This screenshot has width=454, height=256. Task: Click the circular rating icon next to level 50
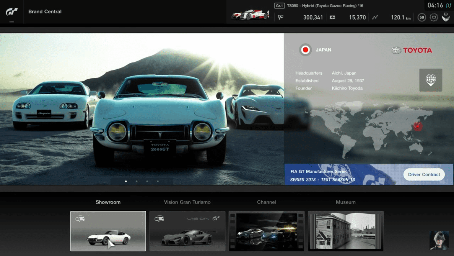coord(434,17)
